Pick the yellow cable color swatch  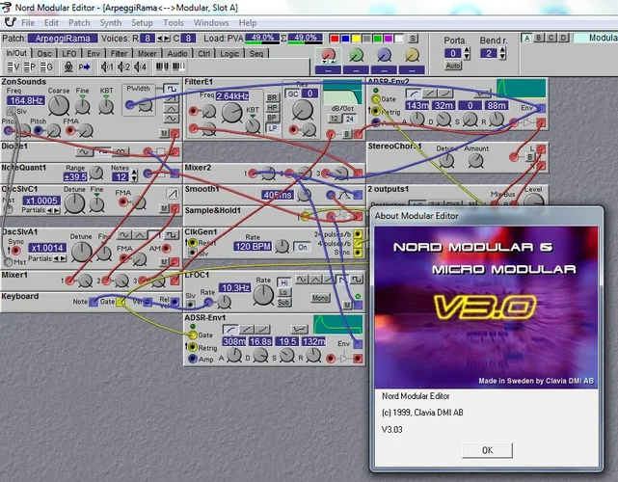tap(356, 39)
